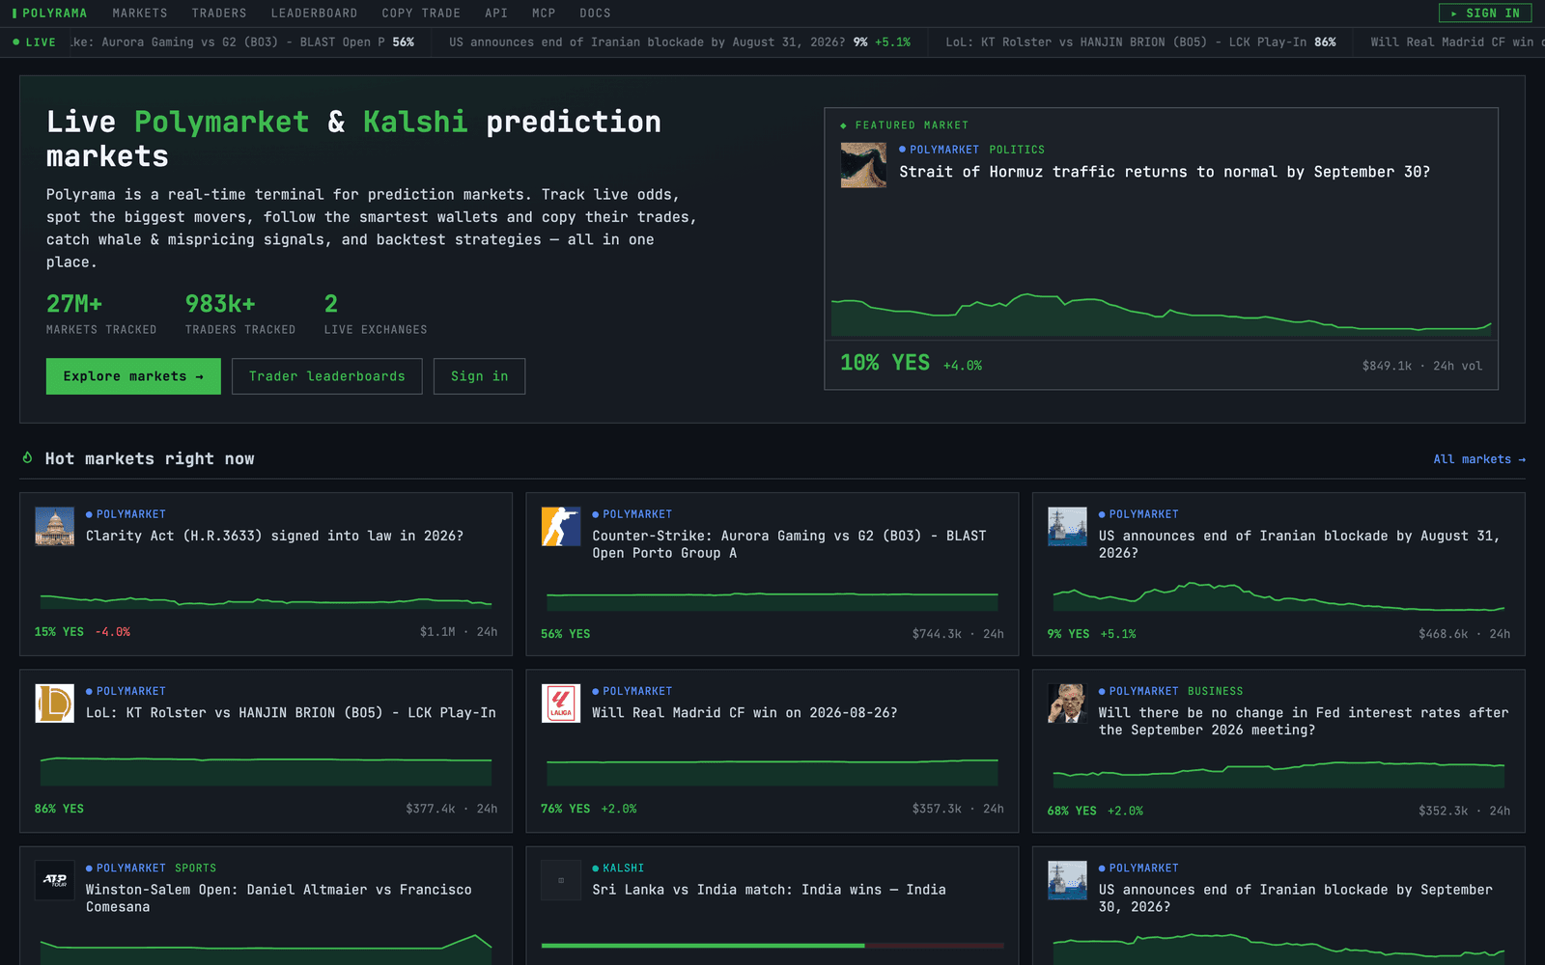Click the placeholder icon on Sri Lanka vs India card
Viewport: 1545px width, 965px height.
[x=561, y=880]
